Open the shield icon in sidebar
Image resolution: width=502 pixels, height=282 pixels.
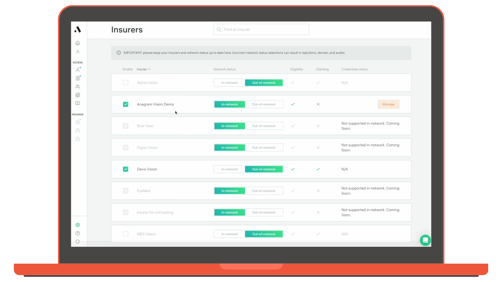click(x=78, y=242)
